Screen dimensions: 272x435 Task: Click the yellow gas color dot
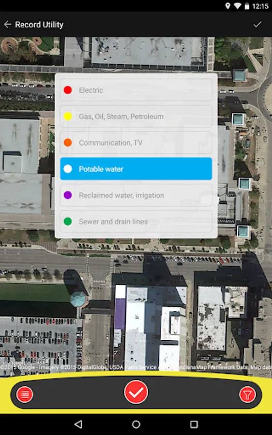(x=68, y=116)
